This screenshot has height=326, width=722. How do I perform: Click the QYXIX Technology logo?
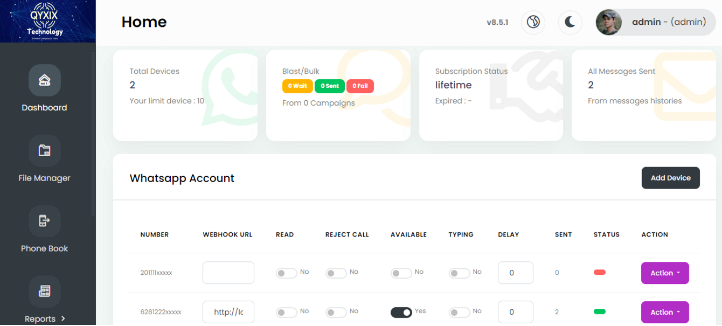click(x=47, y=22)
